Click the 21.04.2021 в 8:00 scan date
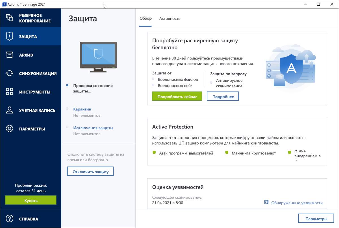This screenshot has height=228, width=339. click(x=168, y=203)
